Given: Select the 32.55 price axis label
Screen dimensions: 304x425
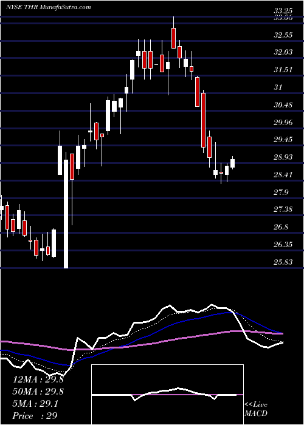Looking at the screenshot, I should point(283,35).
